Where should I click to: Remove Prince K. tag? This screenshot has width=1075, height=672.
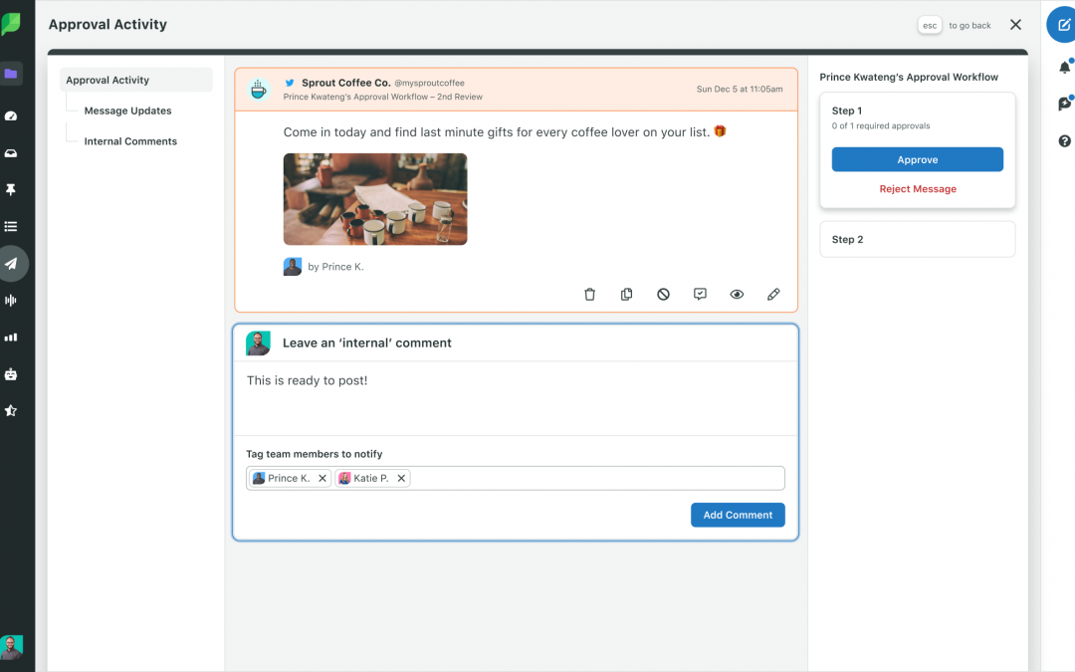coord(322,479)
